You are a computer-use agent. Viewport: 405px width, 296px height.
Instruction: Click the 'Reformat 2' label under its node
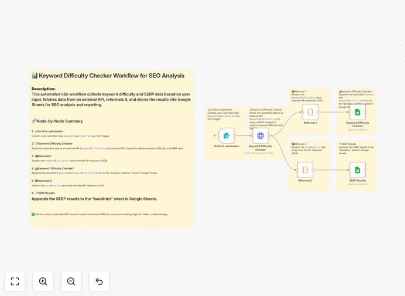[x=305, y=181]
